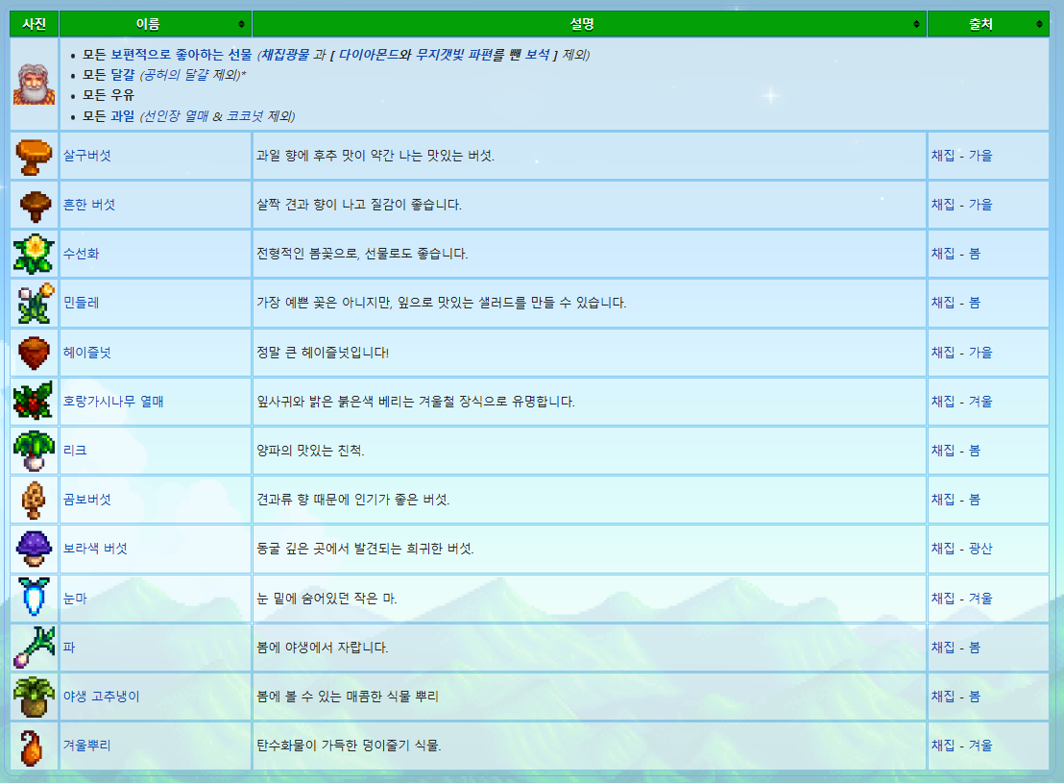Screen dimensions: 1064x783
Task: Open 채집 - 봄 source for 곰보버섯
Action: tap(955, 500)
